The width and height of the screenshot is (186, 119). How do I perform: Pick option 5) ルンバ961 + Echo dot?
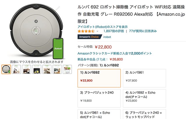99,114
